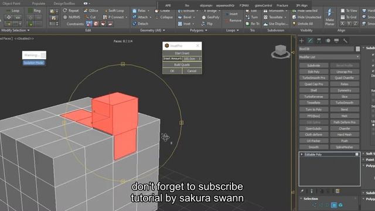Align selection To View
375x211 pixels.
point(349,11)
